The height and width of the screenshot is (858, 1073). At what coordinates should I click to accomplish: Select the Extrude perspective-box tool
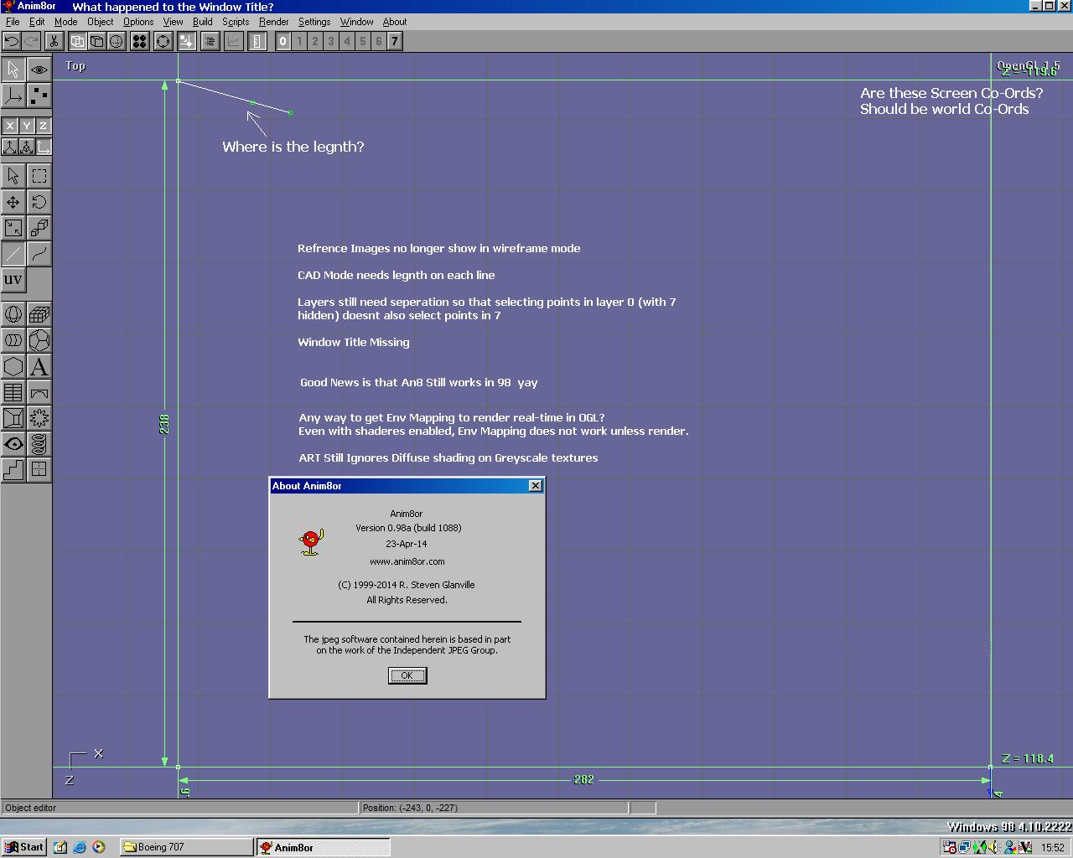(13, 418)
